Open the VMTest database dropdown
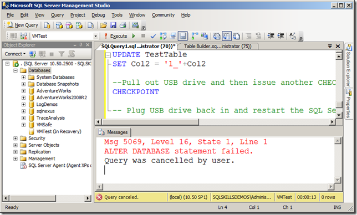This screenshot has height=215, width=357. click(x=95, y=36)
